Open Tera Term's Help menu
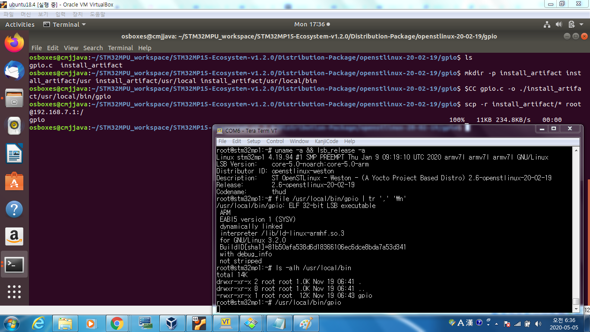 click(x=349, y=141)
